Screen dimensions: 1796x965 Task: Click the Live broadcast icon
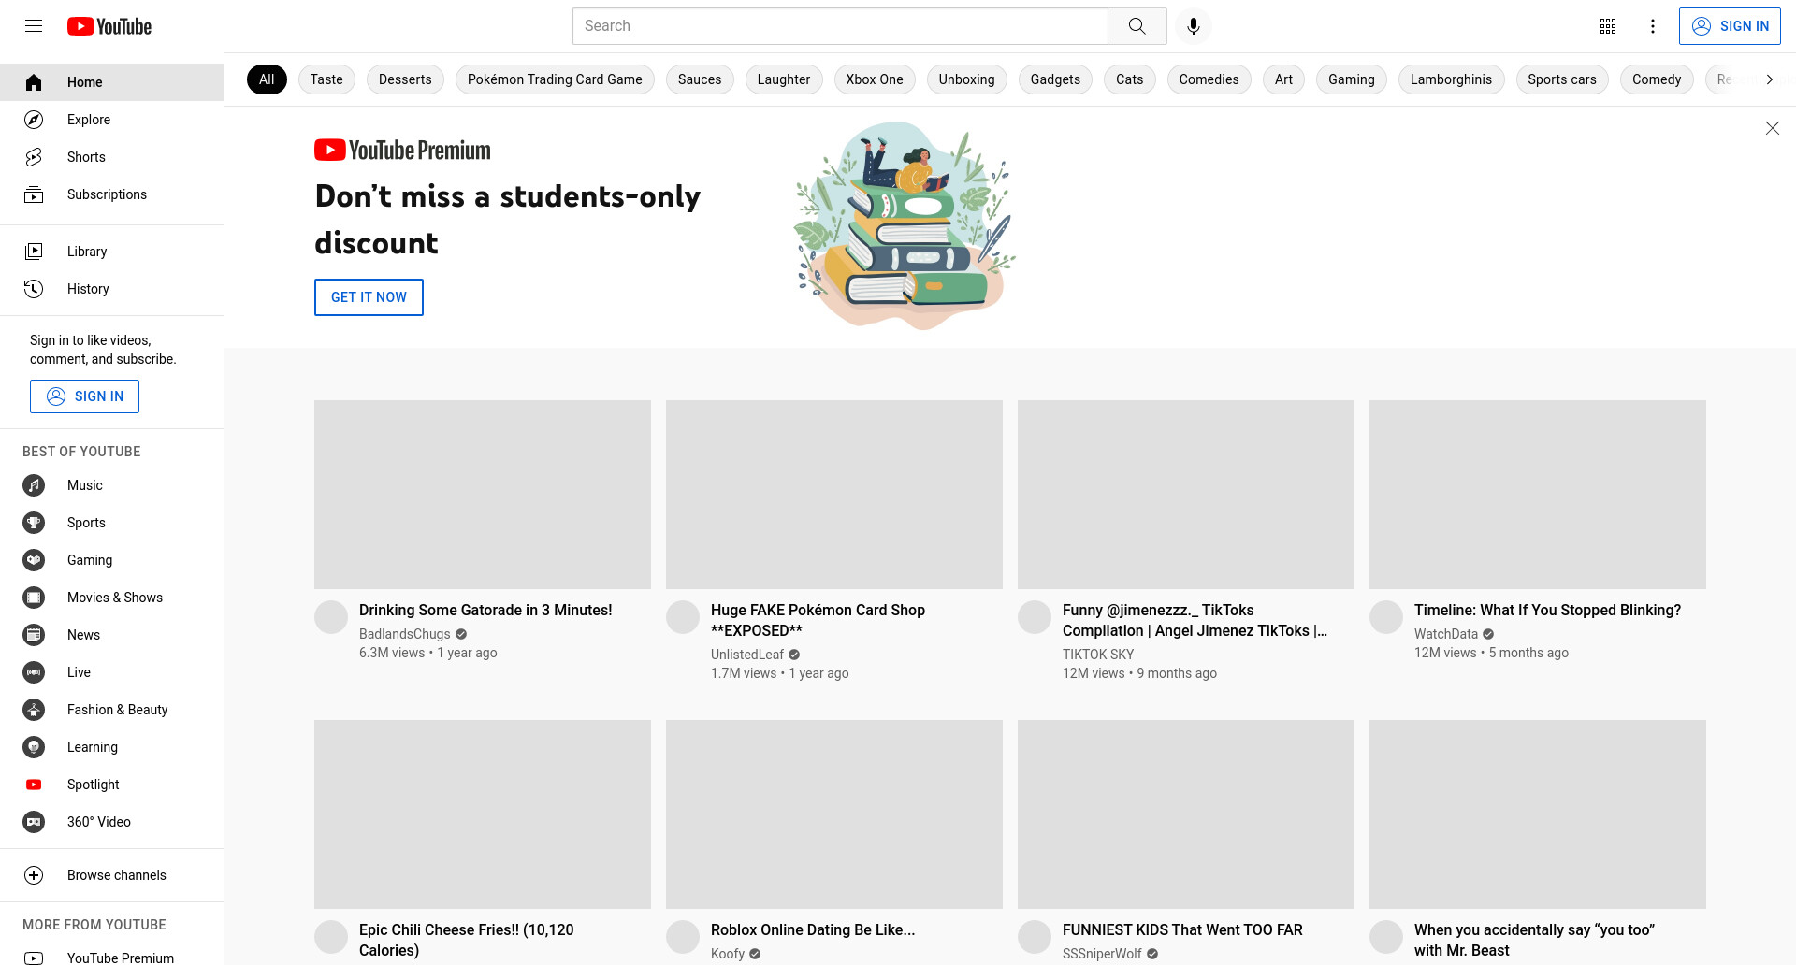click(x=34, y=672)
